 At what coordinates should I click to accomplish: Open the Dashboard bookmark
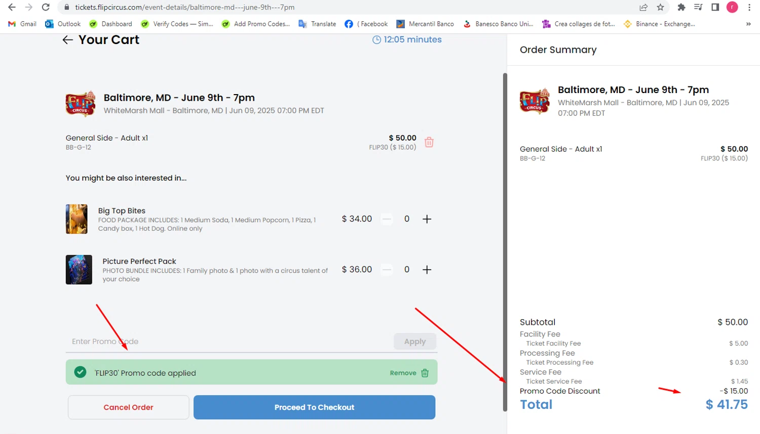click(110, 24)
